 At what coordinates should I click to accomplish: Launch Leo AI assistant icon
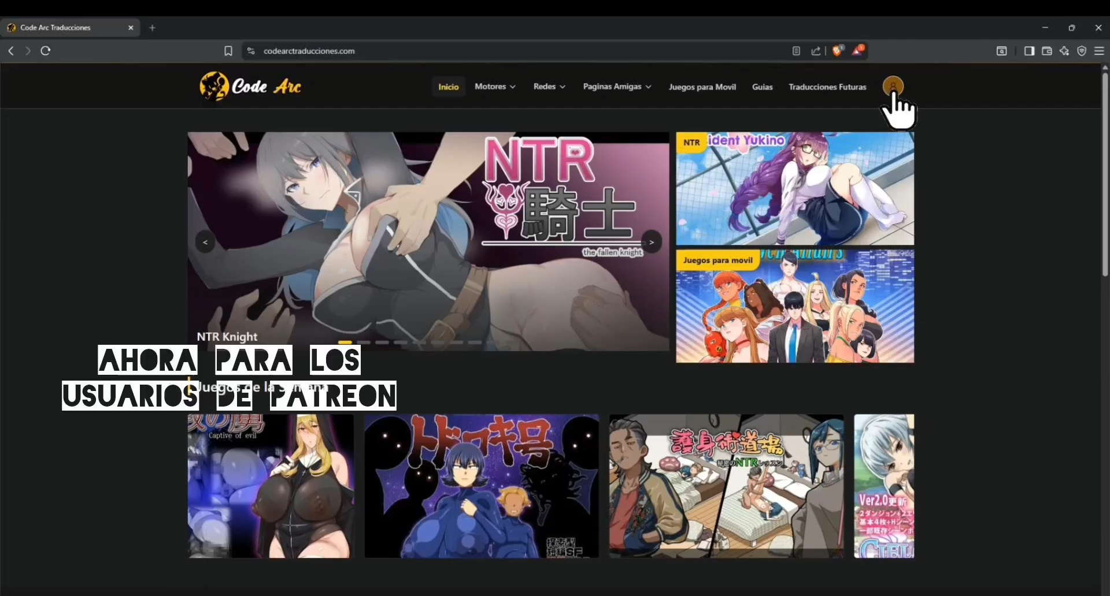pos(1064,51)
